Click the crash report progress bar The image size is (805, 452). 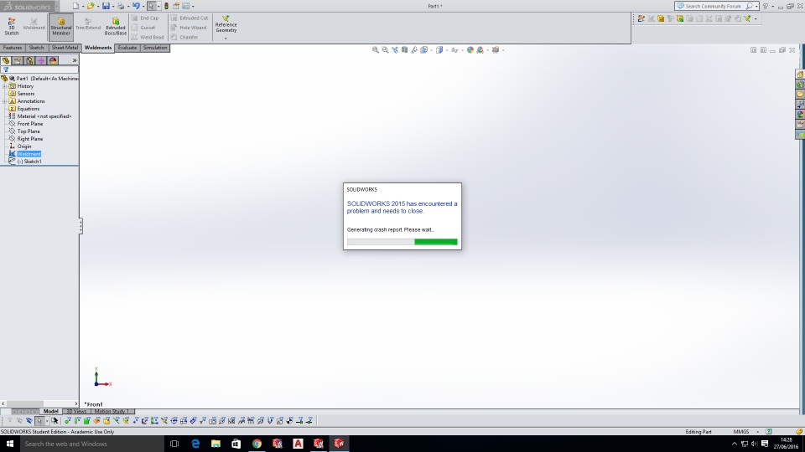pyautogui.click(x=402, y=242)
